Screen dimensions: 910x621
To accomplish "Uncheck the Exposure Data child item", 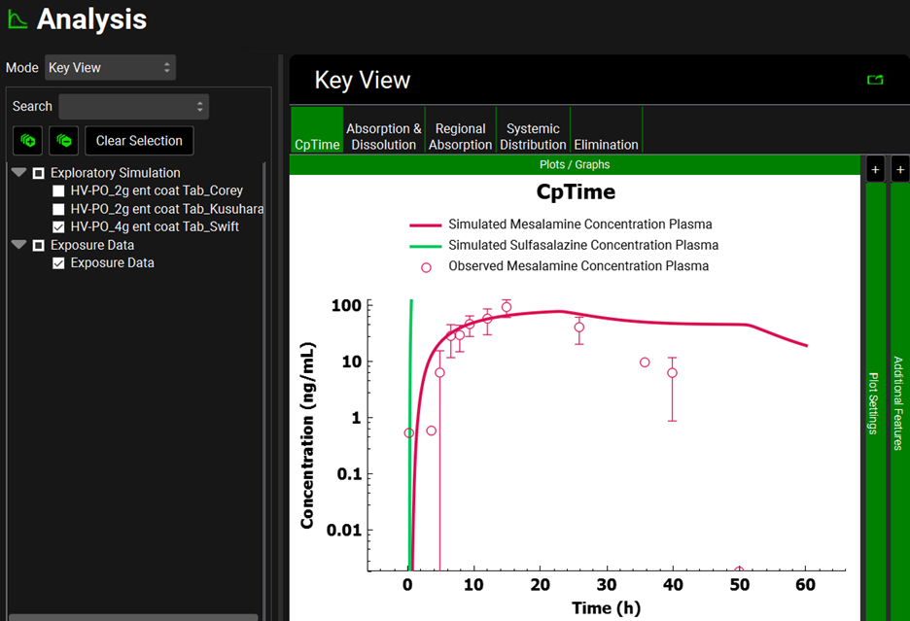I will (x=58, y=263).
